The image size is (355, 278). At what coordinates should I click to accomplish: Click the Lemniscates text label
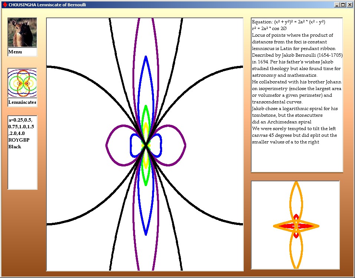(x=22, y=102)
